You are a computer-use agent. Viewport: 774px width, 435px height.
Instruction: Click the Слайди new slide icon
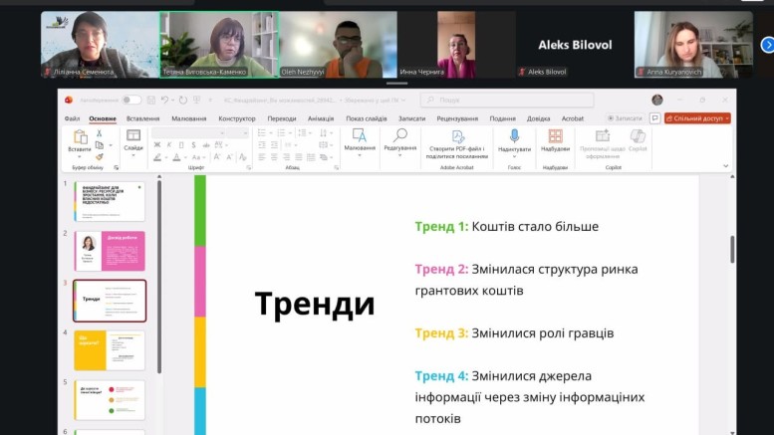pos(133,135)
